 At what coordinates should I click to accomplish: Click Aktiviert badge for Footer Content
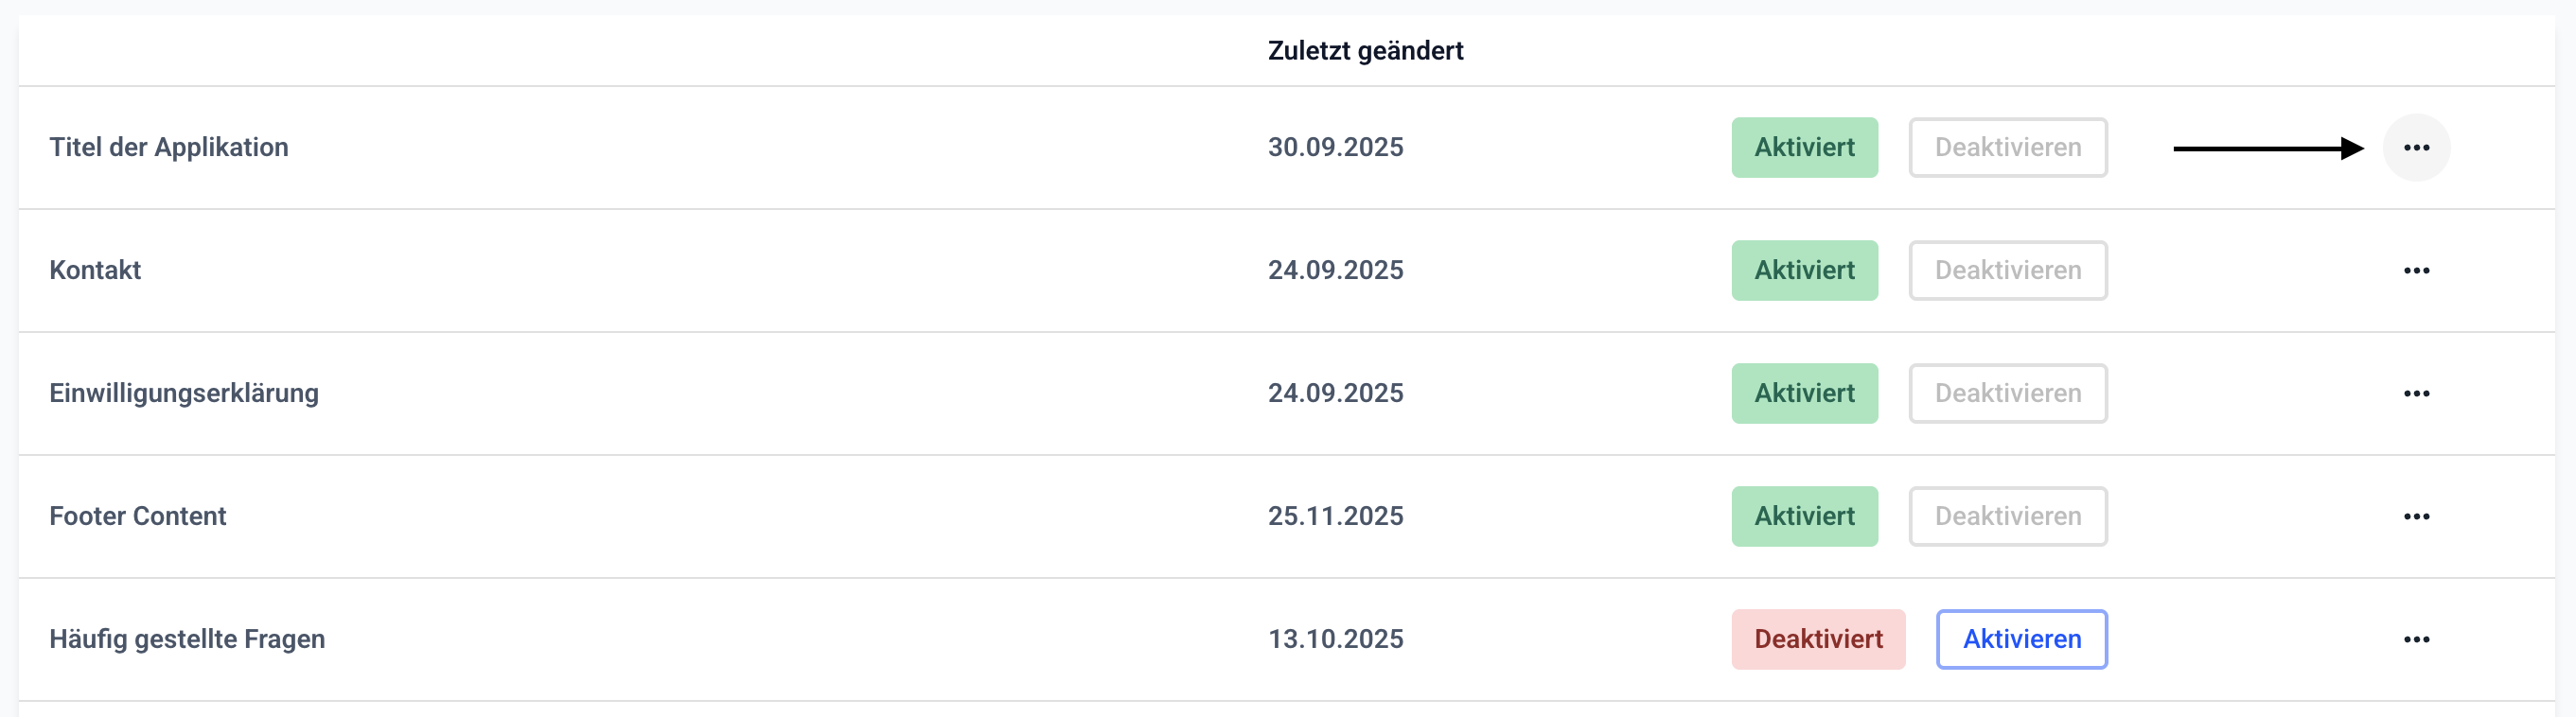[x=1804, y=517]
